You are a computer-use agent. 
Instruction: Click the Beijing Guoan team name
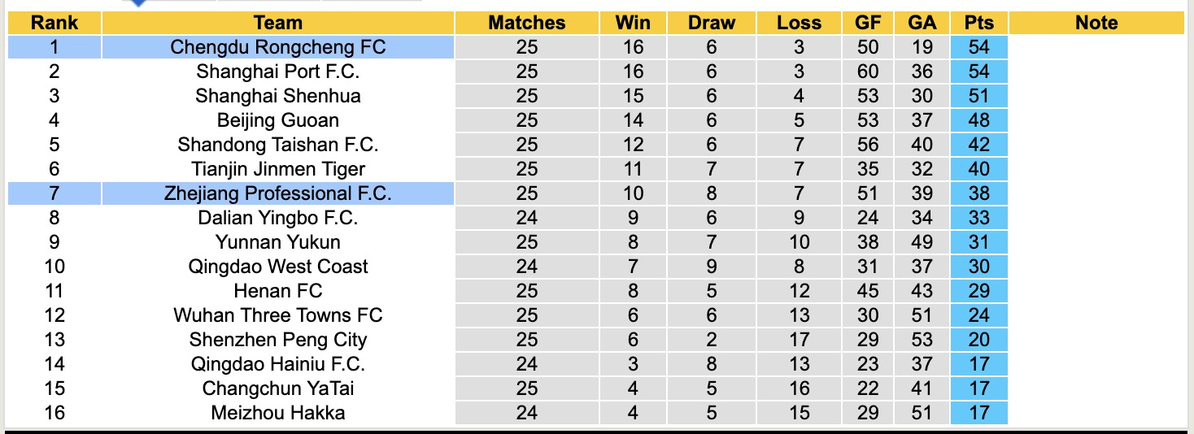[x=277, y=120]
